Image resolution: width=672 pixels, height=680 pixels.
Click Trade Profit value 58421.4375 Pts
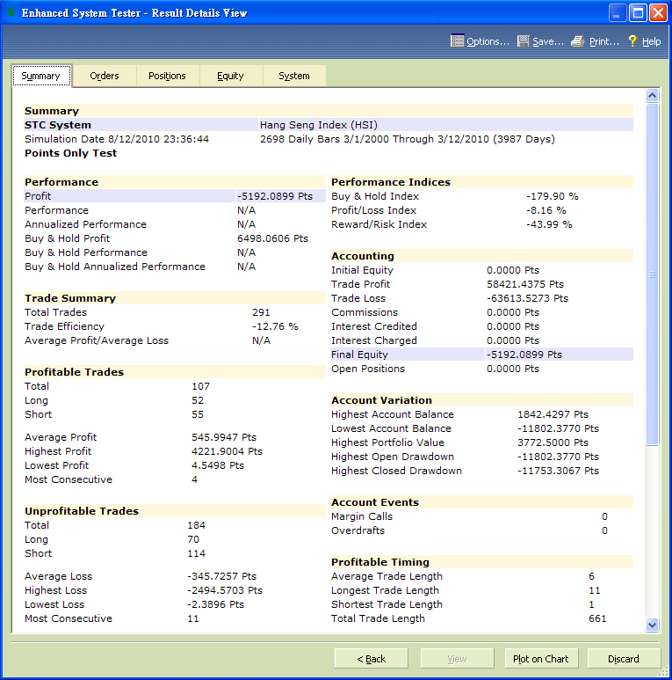pos(525,284)
